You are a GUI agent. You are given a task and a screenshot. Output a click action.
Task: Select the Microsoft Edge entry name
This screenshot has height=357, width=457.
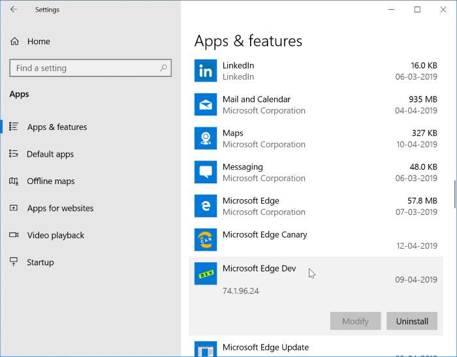pyautogui.click(x=251, y=201)
